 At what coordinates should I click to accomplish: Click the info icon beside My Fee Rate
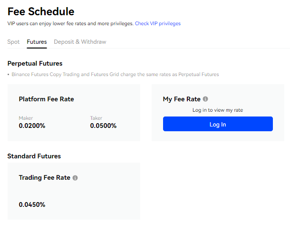click(205, 99)
